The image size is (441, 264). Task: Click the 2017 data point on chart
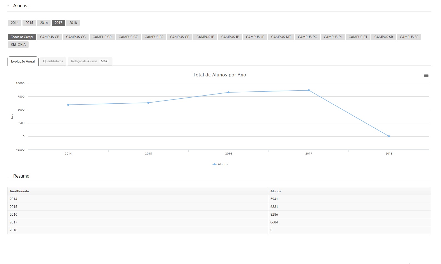pos(309,90)
